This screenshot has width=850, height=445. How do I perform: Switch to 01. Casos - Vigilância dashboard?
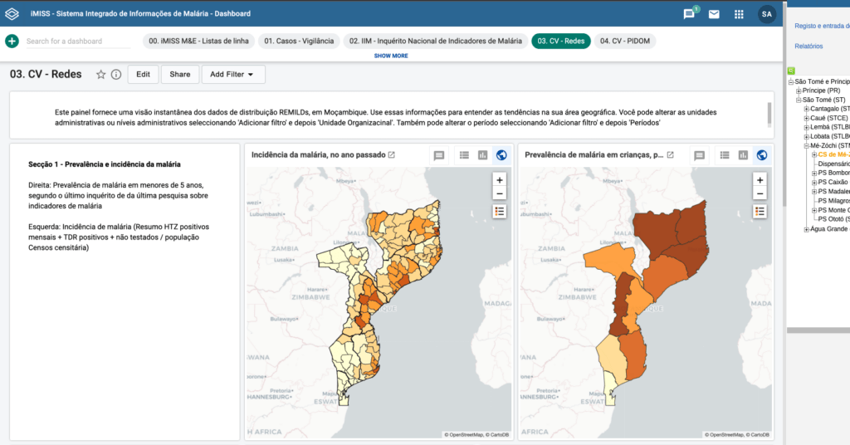coord(299,41)
